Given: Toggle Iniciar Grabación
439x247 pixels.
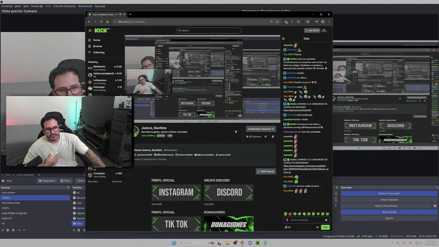Looking at the screenshot, I should 389,200.
